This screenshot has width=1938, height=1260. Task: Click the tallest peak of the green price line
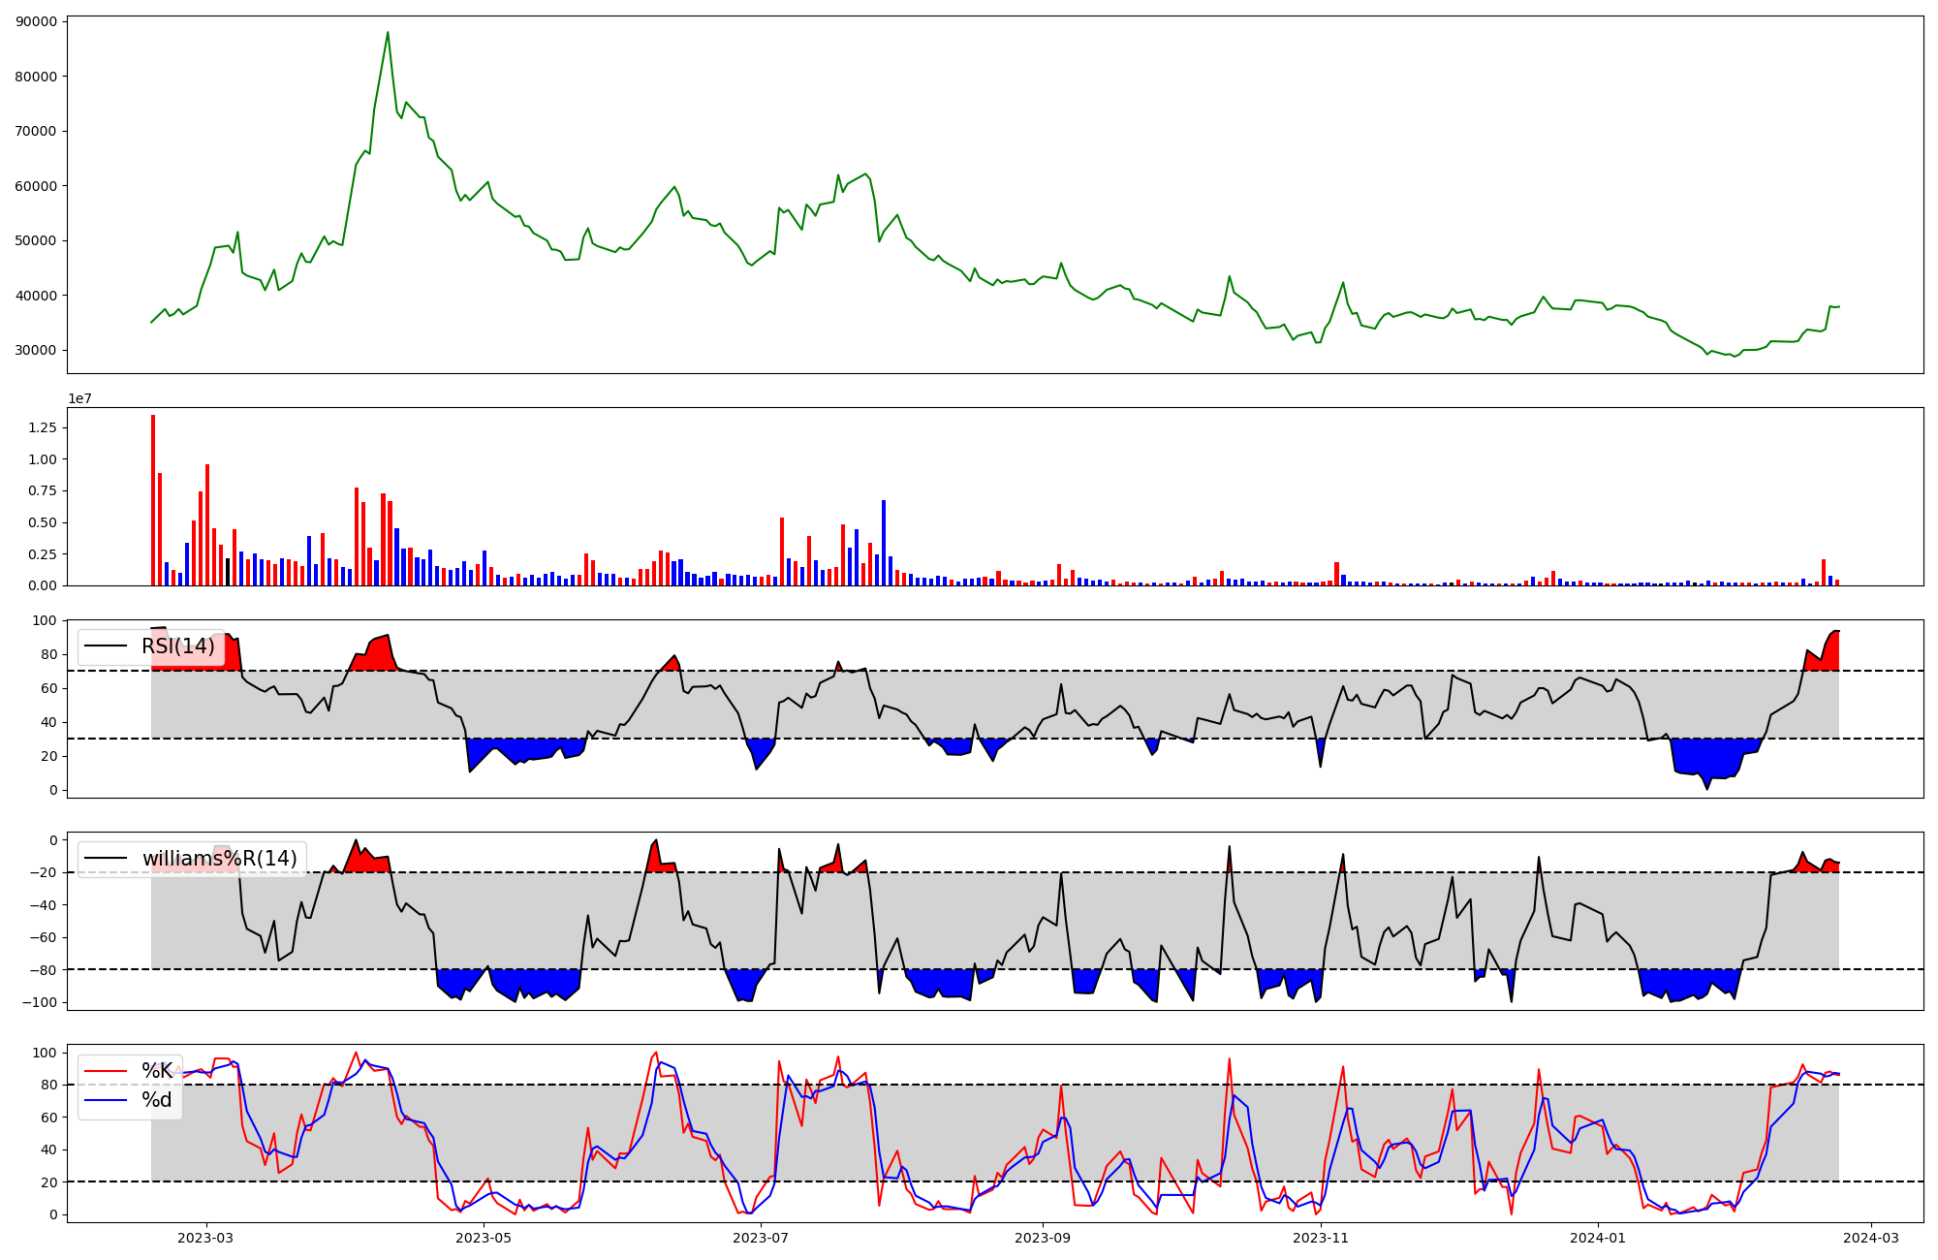pos(388,33)
